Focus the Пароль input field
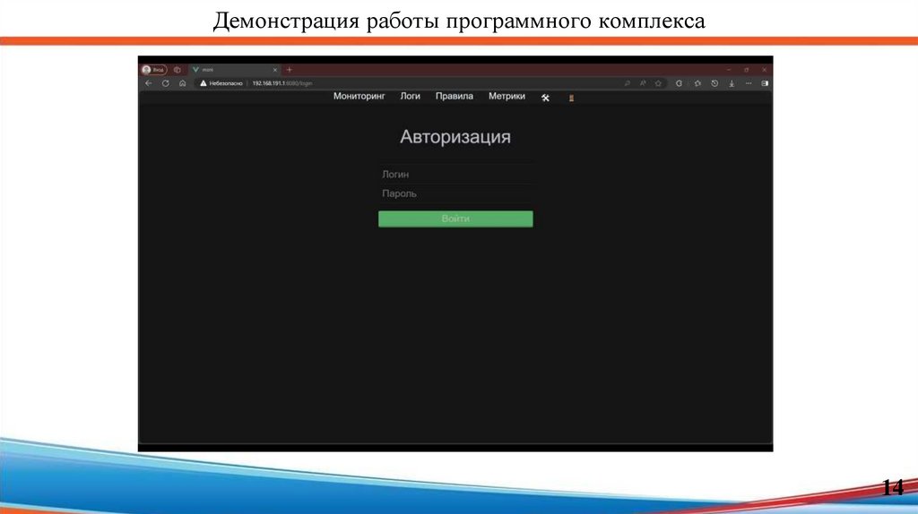The height and width of the screenshot is (514, 918). pyautogui.click(x=455, y=193)
